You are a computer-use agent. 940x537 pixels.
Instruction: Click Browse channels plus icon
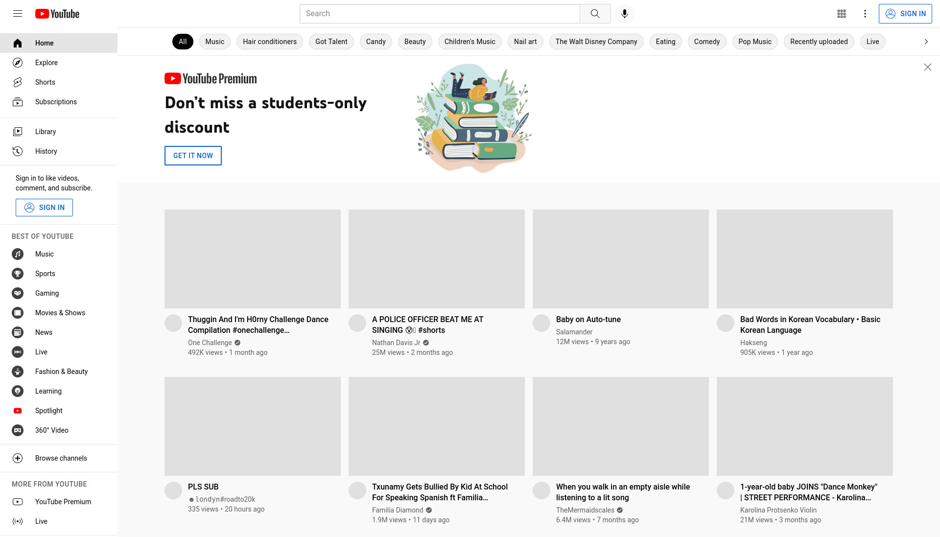point(18,458)
